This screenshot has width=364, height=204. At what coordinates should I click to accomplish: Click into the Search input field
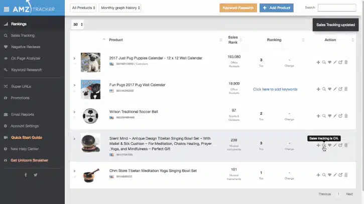[336, 8]
